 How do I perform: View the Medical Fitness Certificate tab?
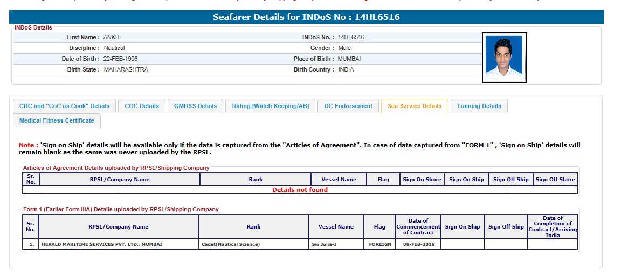point(57,120)
